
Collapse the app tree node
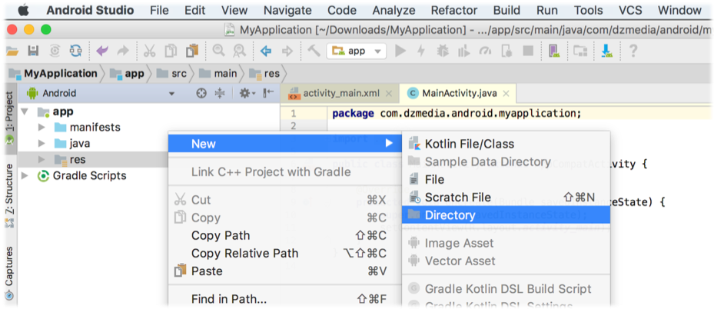(24, 111)
